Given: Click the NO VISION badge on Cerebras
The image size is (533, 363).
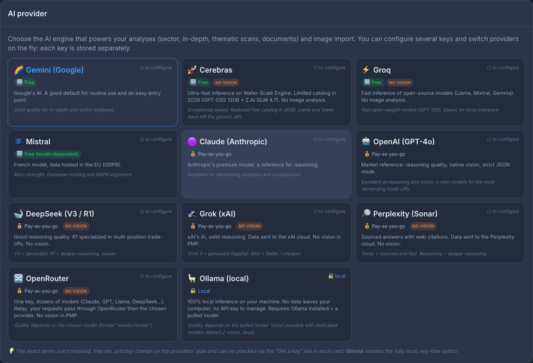Looking at the screenshot, I should [x=226, y=83].
